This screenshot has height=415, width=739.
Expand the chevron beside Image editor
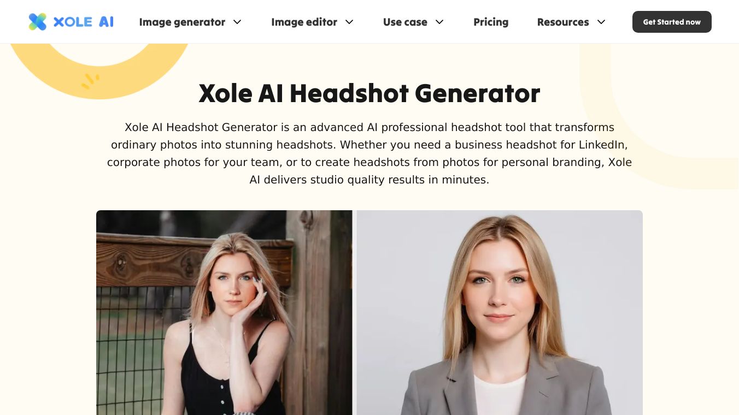point(349,22)
